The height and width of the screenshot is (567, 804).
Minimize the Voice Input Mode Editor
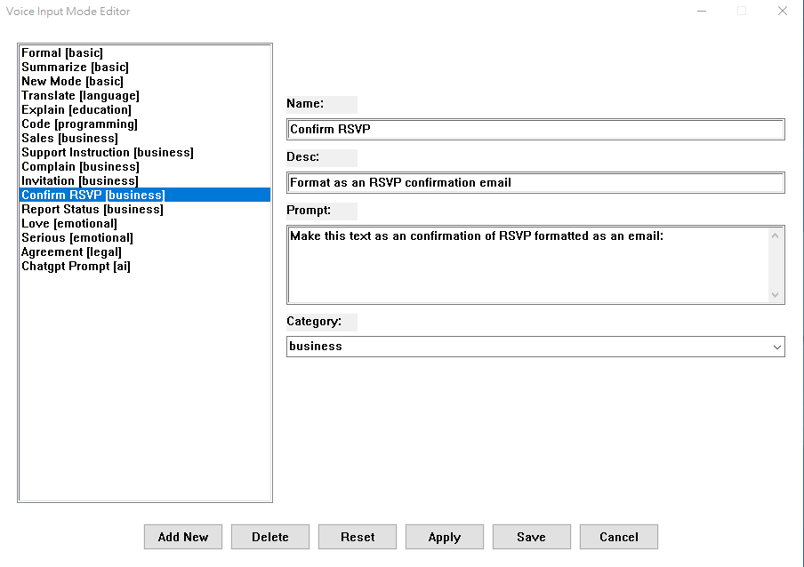point(702,11)
